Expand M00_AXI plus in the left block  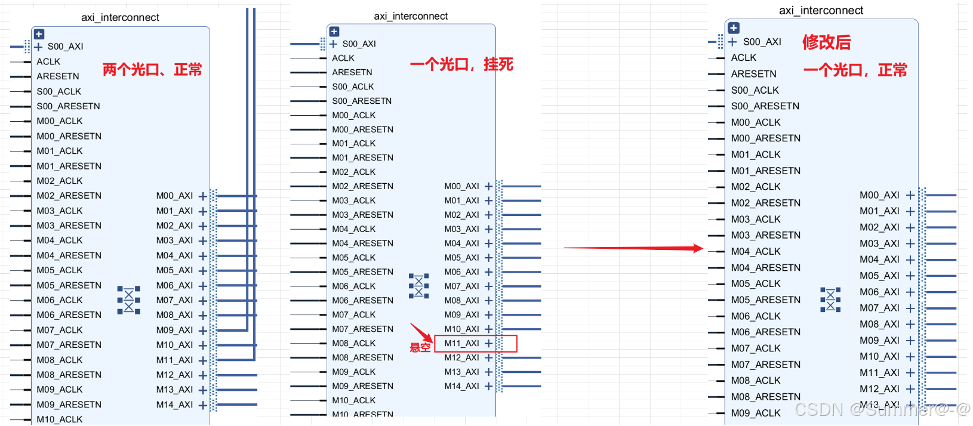coord(203,196)
